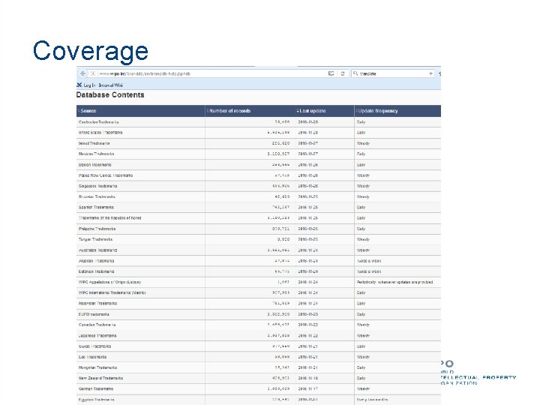Click the search go arrow icon
This screenshot has height=405, width=540.
430,73
